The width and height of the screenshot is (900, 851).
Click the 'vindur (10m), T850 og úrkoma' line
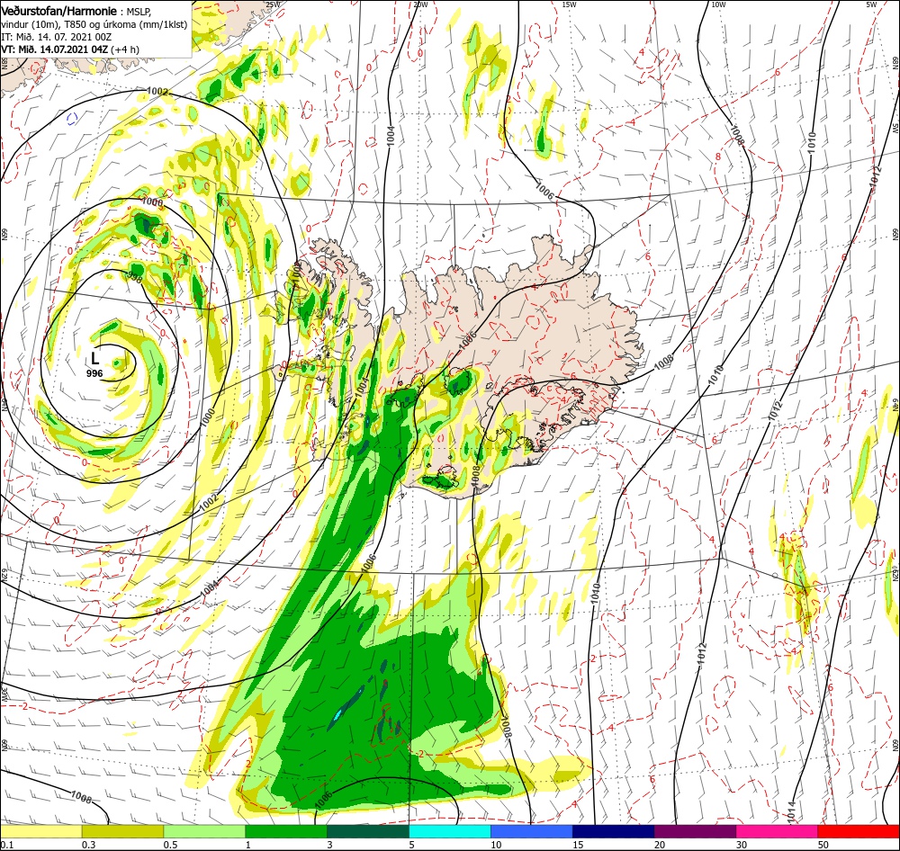[x=94, y=24]
